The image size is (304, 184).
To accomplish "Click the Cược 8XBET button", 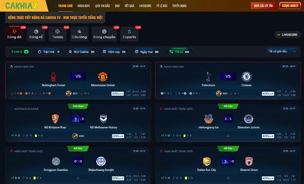I will pos(290,6).
